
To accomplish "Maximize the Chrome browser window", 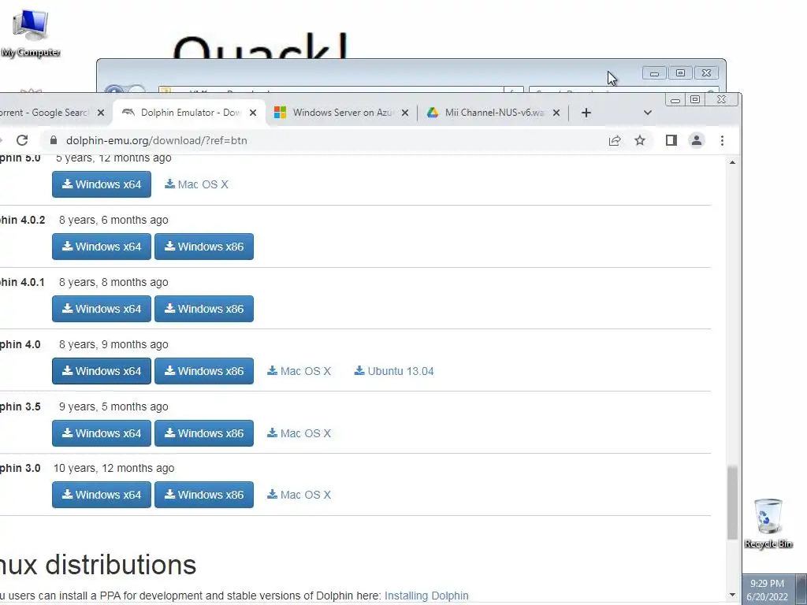I will pyautogui.click(x=695, y=100).
